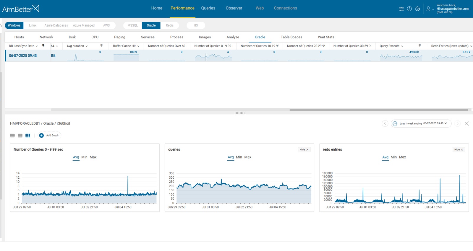473x251 pixels.
Task: Open the settings gear icon
Action: tap(418, 9)
